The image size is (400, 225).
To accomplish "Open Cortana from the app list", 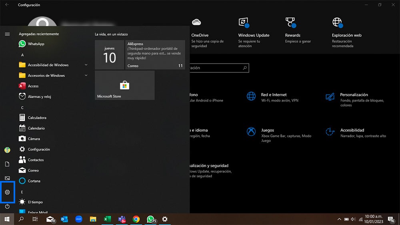I will pyautogui.click(x=34, y=181).
